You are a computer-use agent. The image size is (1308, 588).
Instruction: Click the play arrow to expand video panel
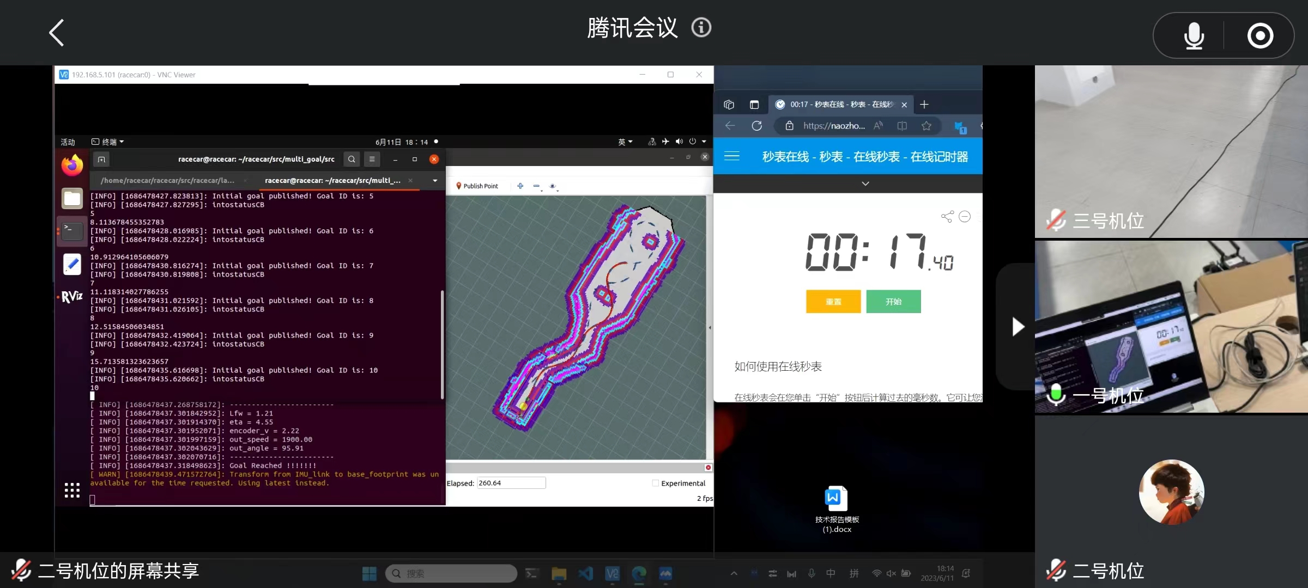[1017, 327]
